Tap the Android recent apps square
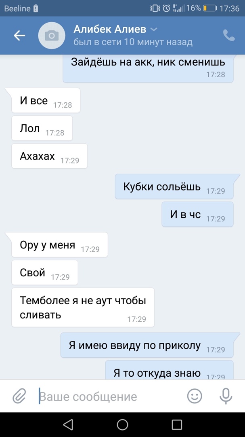Image resolution: width=245 pixels, height=437 pixels. 177,424
